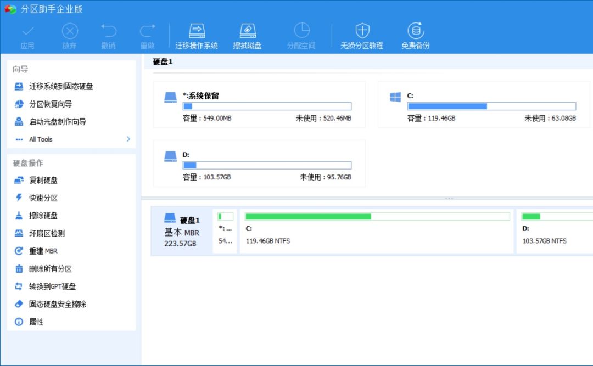Screen dimensions: 593x366
Task: Open disk 属性 properties
Action: 29,322
